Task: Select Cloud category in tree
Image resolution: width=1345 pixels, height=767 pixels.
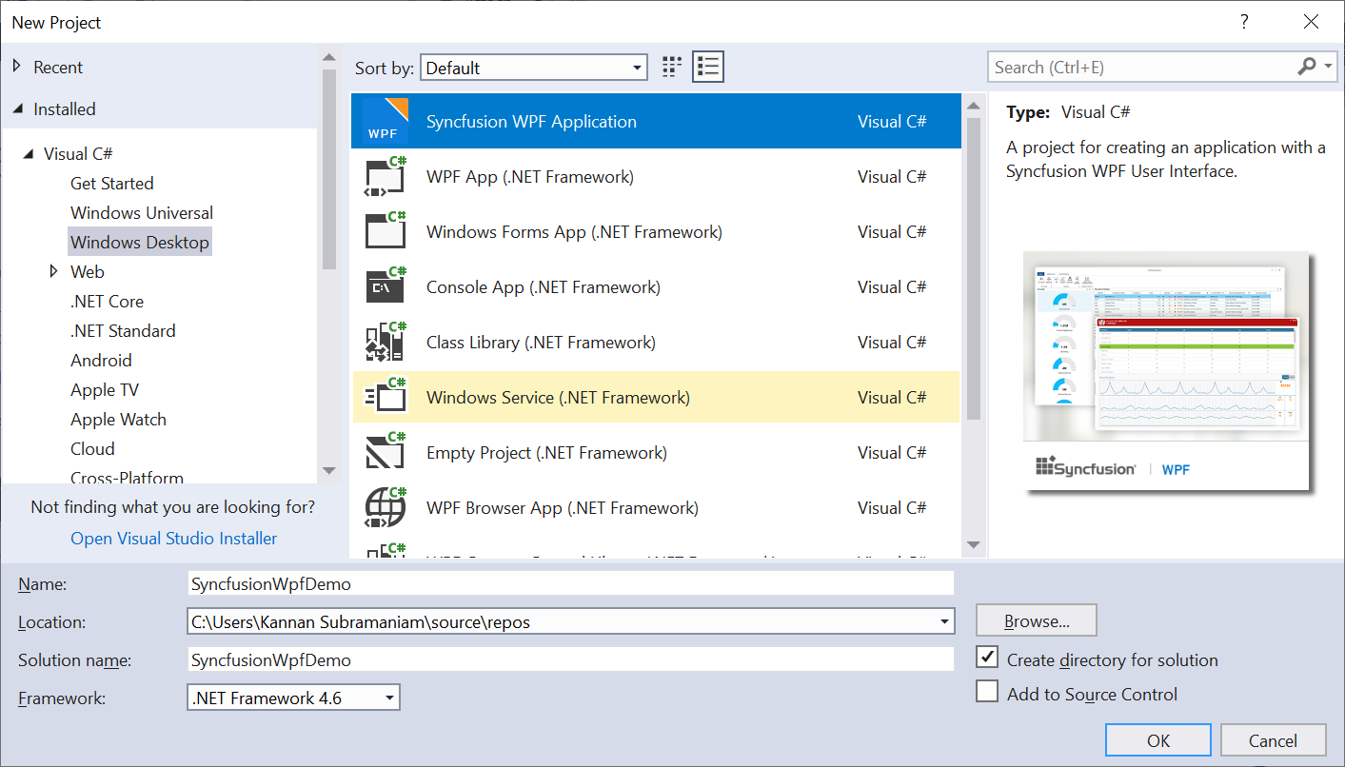Action: pos(92,448)
